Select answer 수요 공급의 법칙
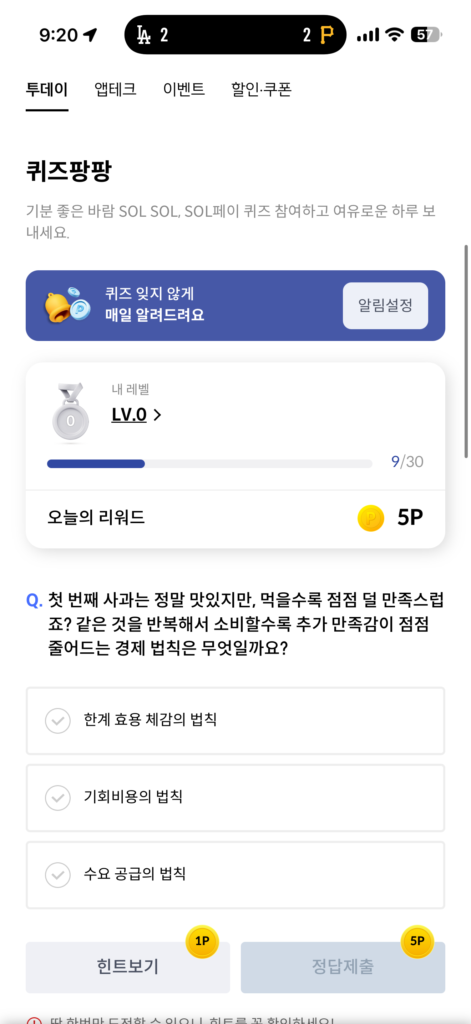The width and height of the screenshot is (471, 1024). 235,874
